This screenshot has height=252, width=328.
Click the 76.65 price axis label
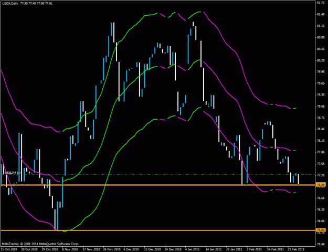(x=321, y=198)
